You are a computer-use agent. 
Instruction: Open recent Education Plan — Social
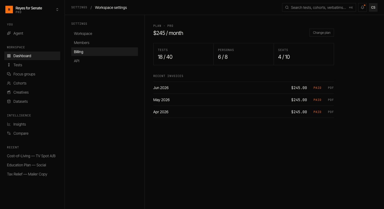tap(26, 165)
